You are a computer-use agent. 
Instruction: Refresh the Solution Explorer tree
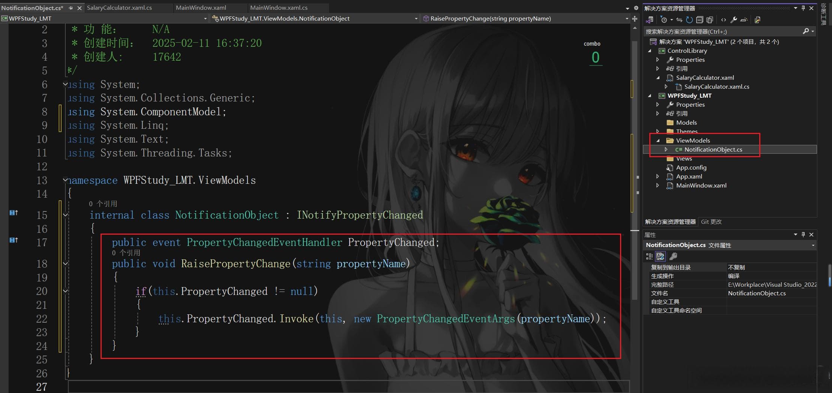click(689, 20)
